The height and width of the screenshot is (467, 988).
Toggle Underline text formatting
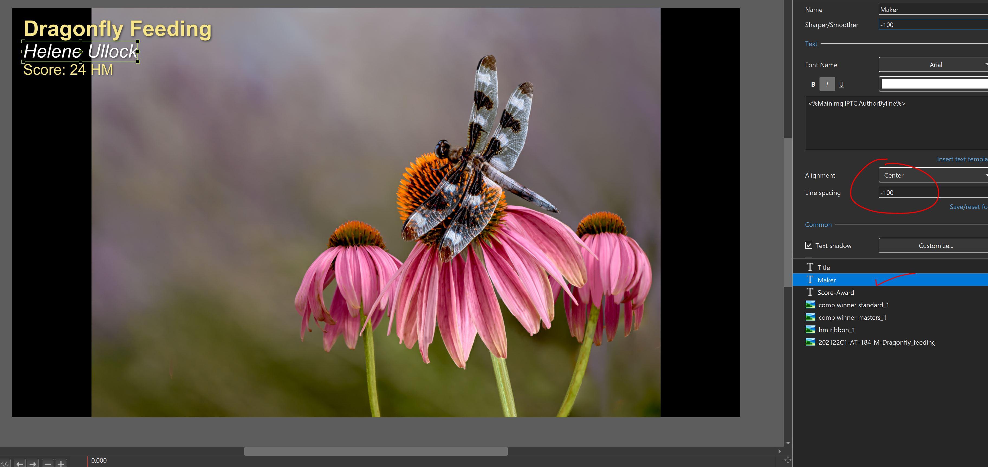tap(841, 84)
